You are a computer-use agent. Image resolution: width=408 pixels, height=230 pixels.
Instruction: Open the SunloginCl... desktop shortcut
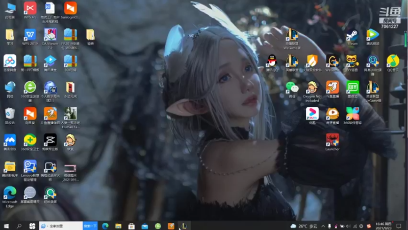click(x=70, y=10)
